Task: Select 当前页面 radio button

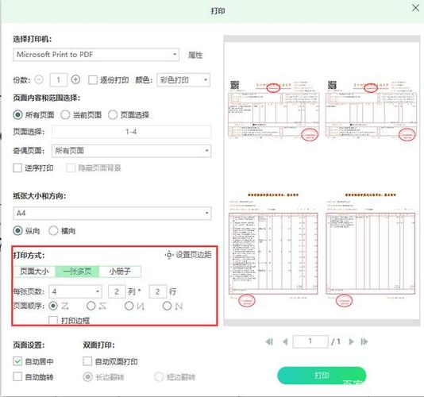Action: tap(65, 114)
